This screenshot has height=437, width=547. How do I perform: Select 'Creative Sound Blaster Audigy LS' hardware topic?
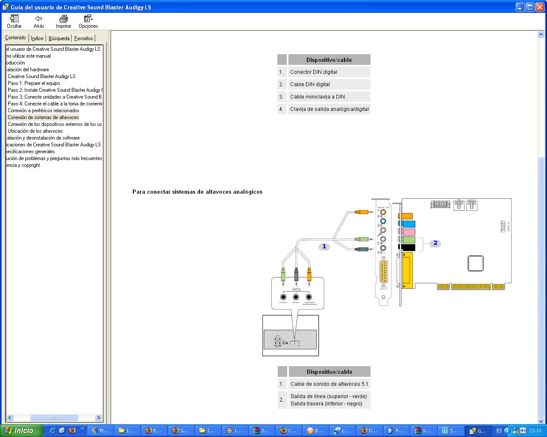(41, 76)
